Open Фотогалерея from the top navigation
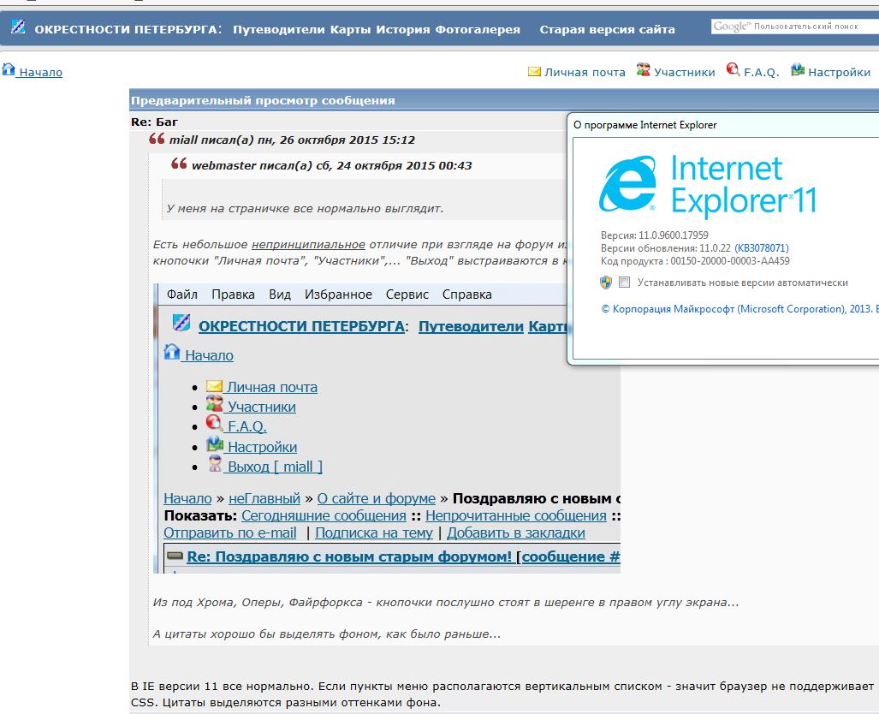879x714 pixels. coord(478,29)
